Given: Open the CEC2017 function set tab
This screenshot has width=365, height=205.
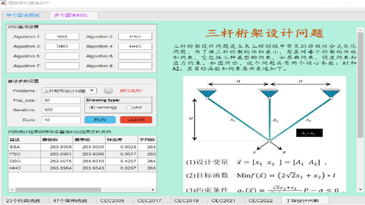Looking at the screenshot, I should tap(149, 200).
